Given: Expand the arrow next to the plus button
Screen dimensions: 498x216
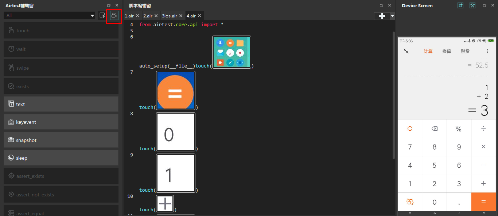Looking at the screenshot, I should (392, 16).
